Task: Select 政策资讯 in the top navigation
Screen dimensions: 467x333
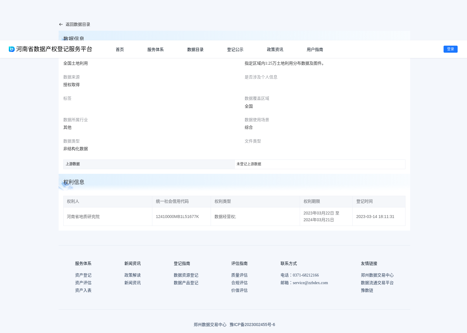Action: point(275,49)
